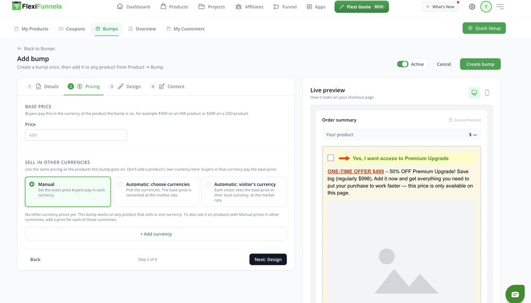Switch preview to desktop view icon

(474, 92)
